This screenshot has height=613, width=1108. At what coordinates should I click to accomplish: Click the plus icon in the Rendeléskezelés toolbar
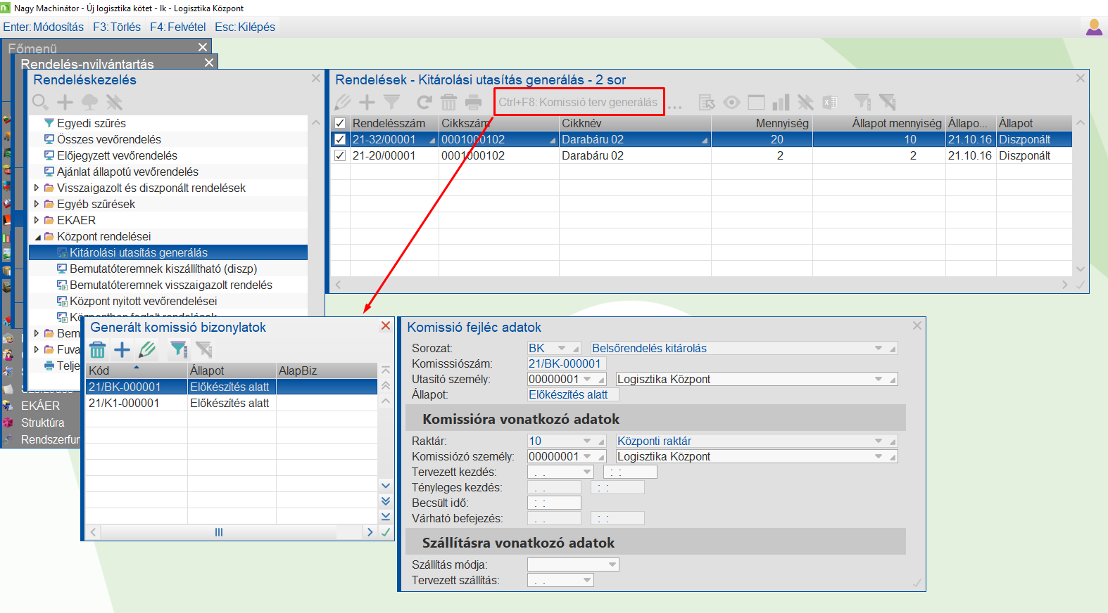coord(65,103)
